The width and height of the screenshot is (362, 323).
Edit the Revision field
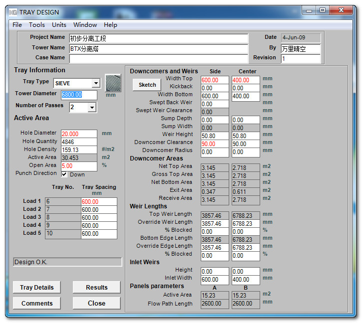[x=301, y=58]
